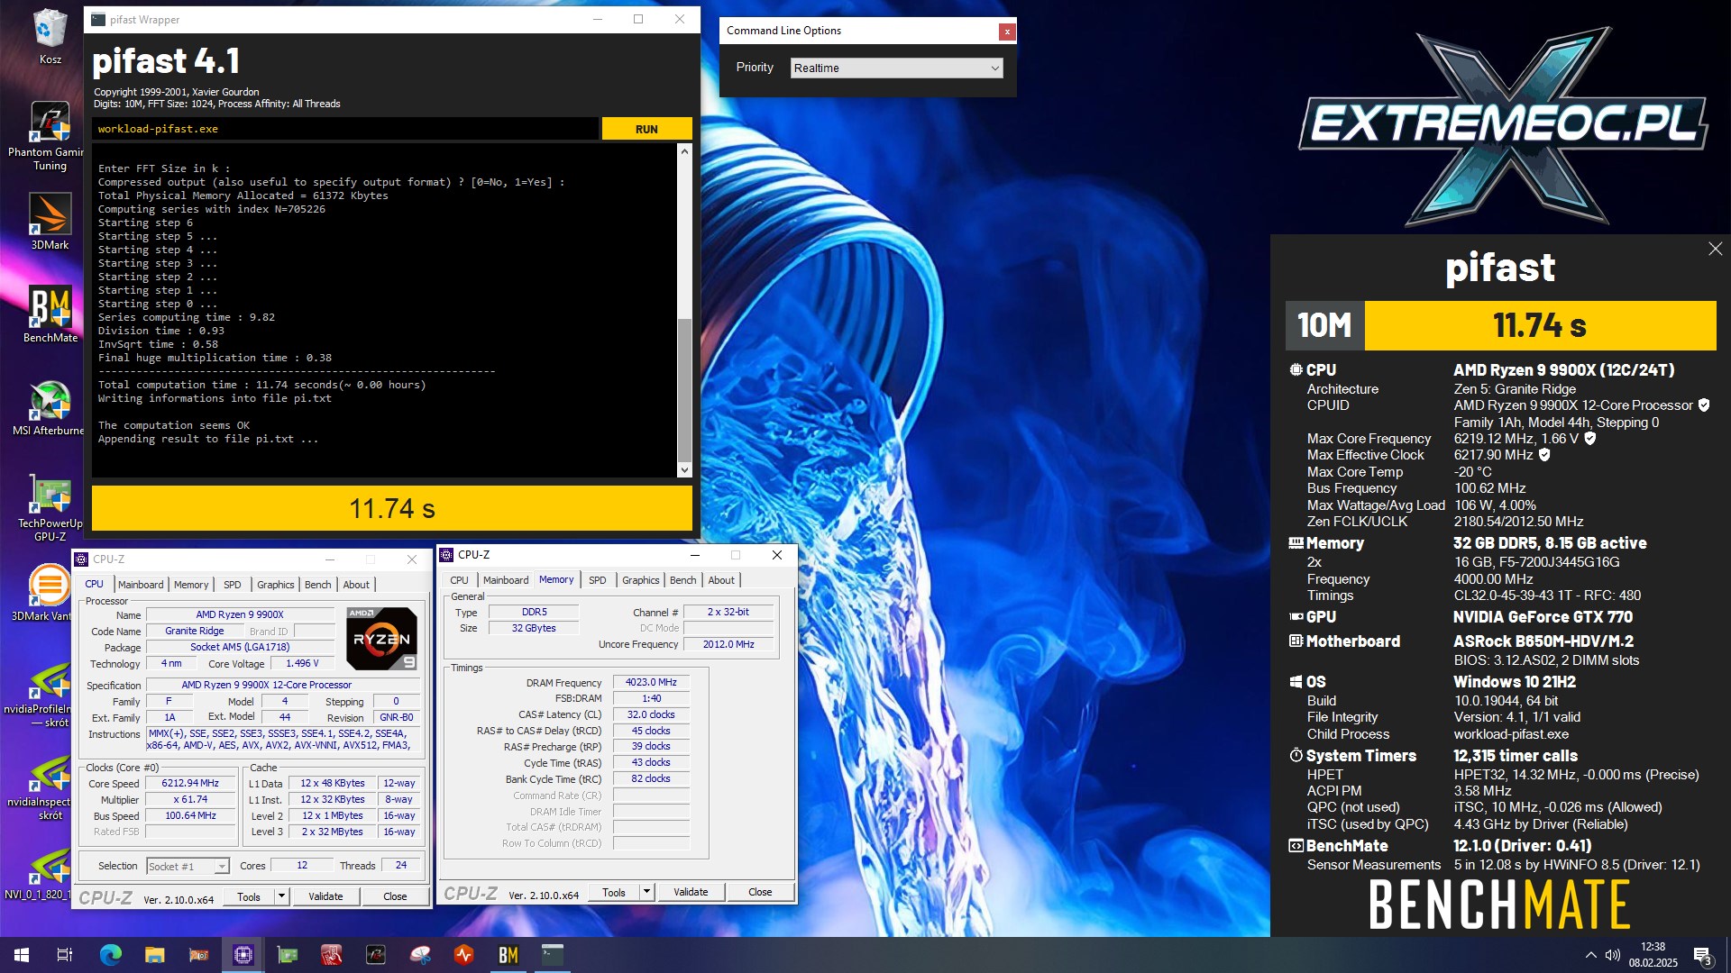This screenshot has width=1731, height=973.
Task: Open the notification center with 3 alerts
Action: point(1703,956)
